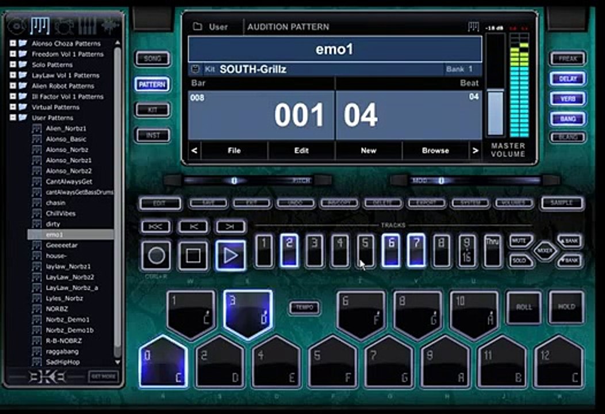Click the folder icon beside User
This screenshot has width=605, height=414.
pos(198,26)
